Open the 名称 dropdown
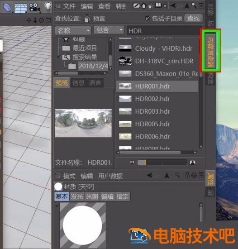Image resolution: width=238 pixels, height=249 pixels. point(73,30)
